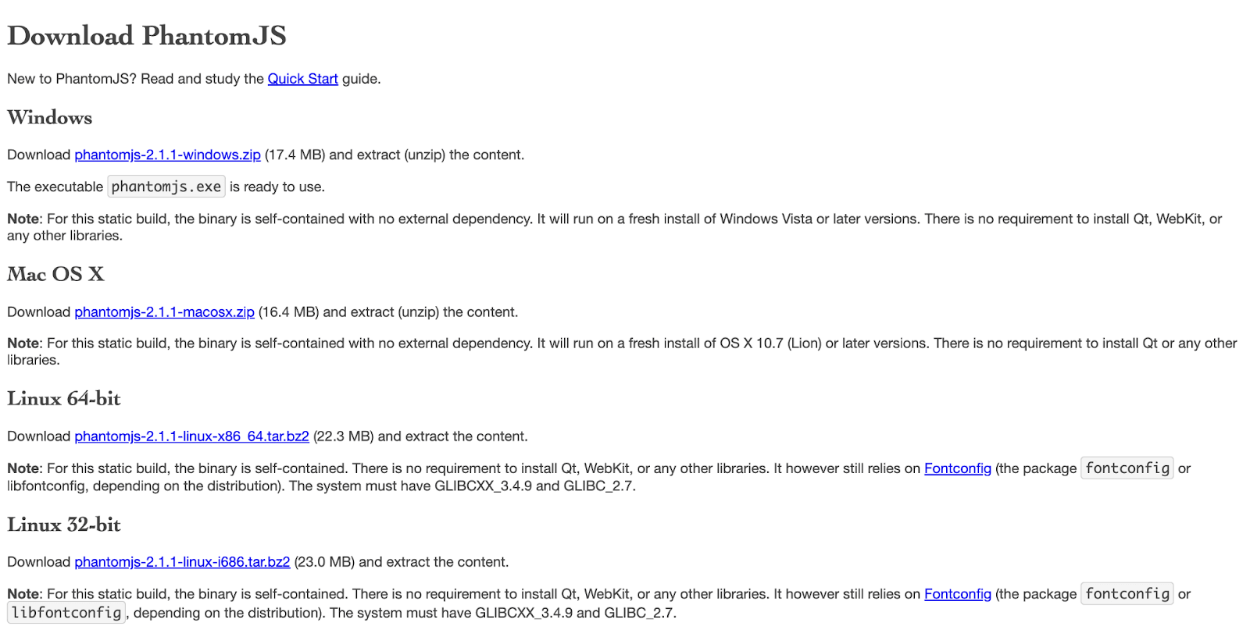Click bold Note label under Linux 32-bit
This screenshot has height=637, width=1250.
[x=23, y=594]
